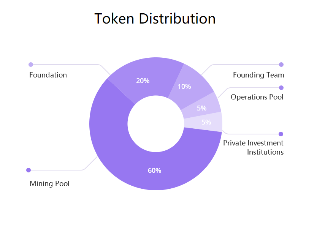
Task: Click the Founding Team text label
Action: (x=258, y=75)
